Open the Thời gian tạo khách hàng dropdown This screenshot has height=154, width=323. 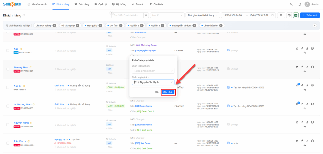click(203, 15)
